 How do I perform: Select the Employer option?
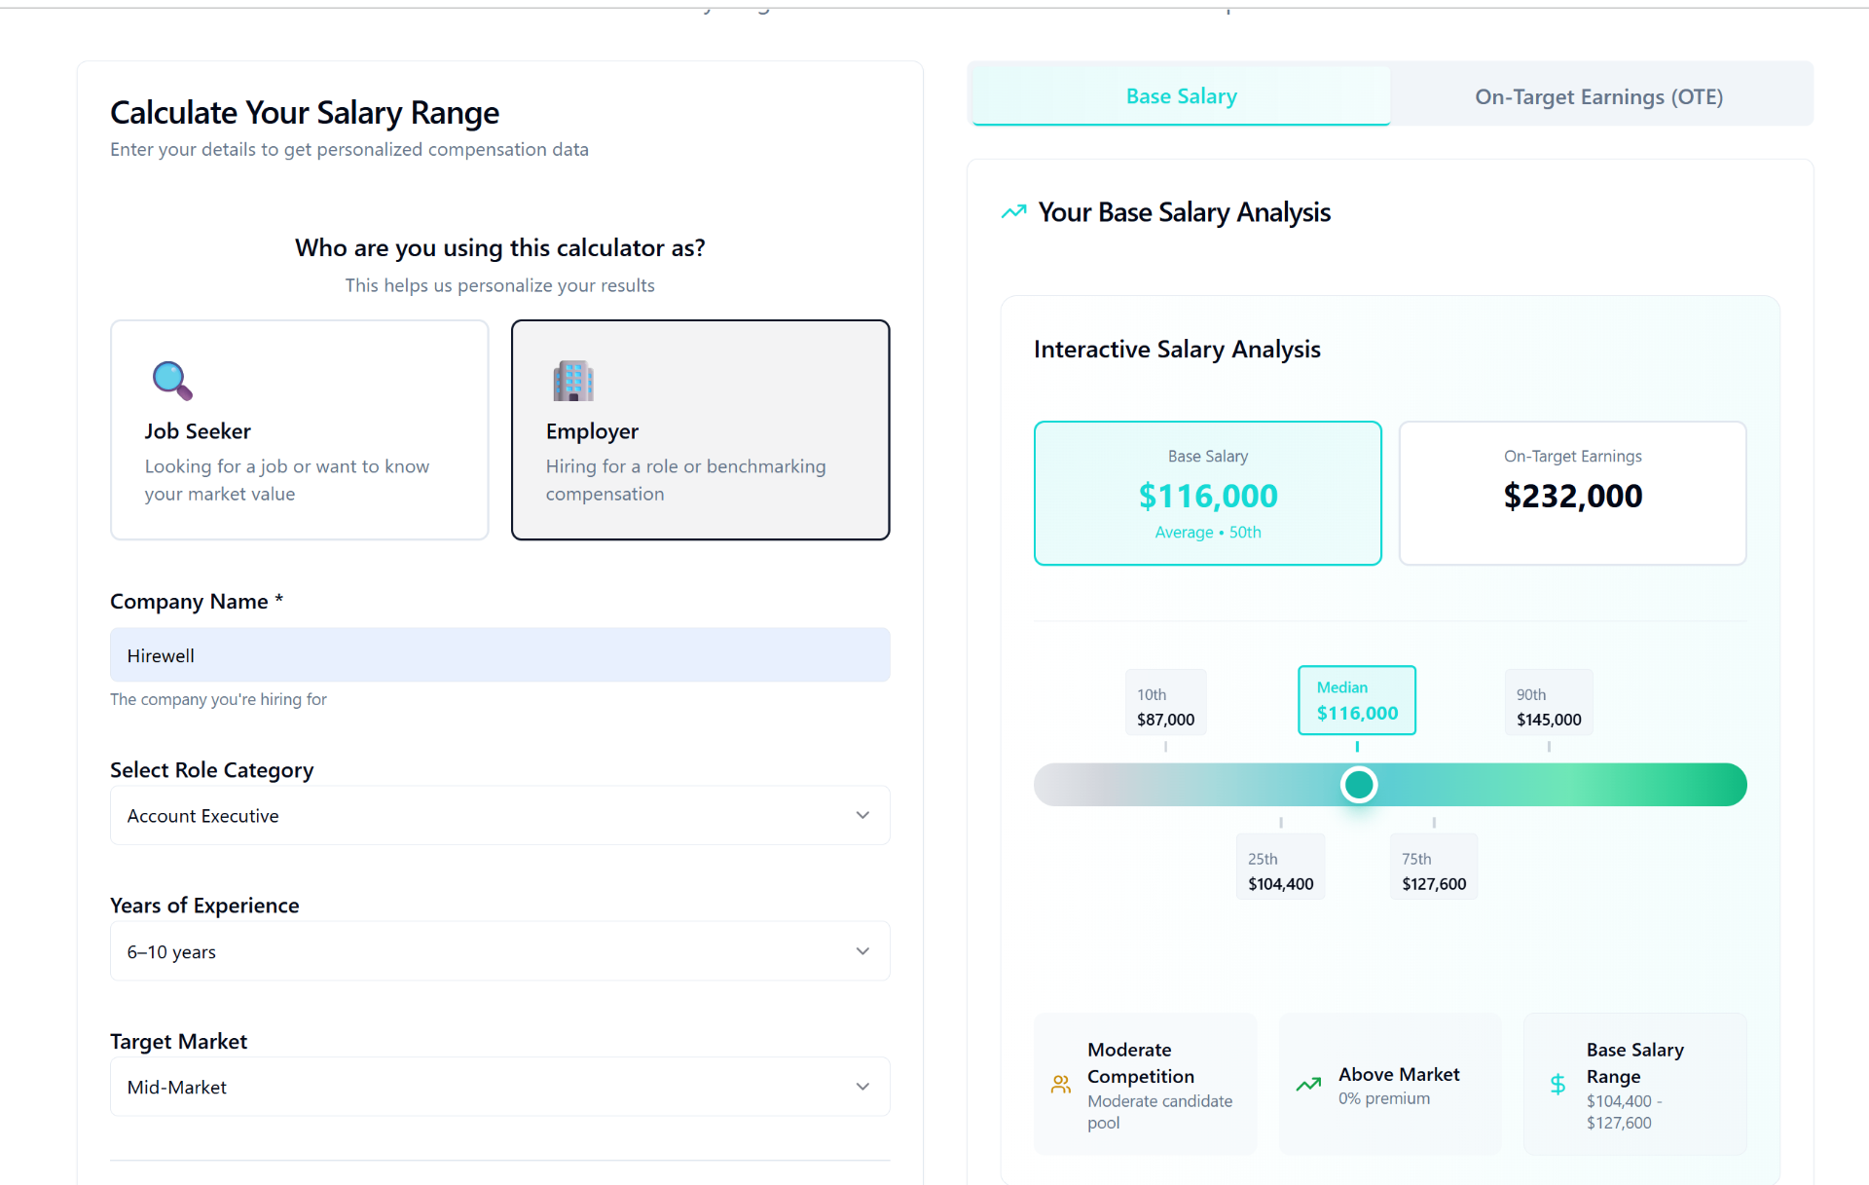tap(700, 429)
